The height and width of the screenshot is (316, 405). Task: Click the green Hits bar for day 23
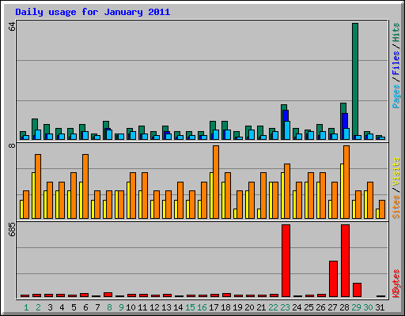[284, 107]
